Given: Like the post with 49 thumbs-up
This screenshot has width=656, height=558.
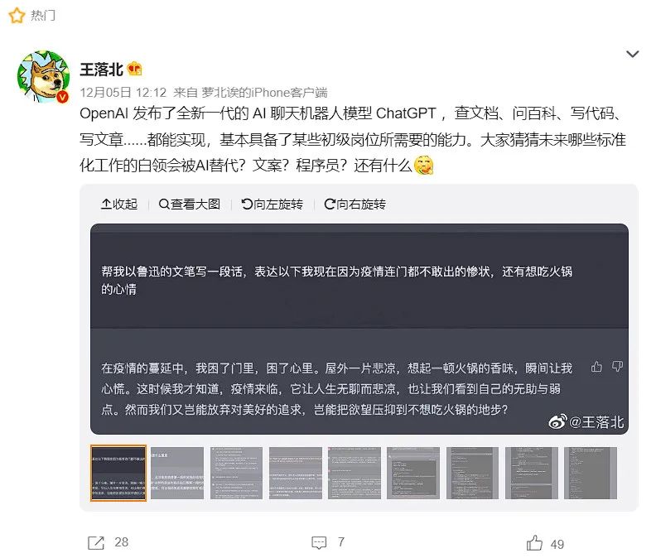Looking at the screenshot, I should pos(534,543).
